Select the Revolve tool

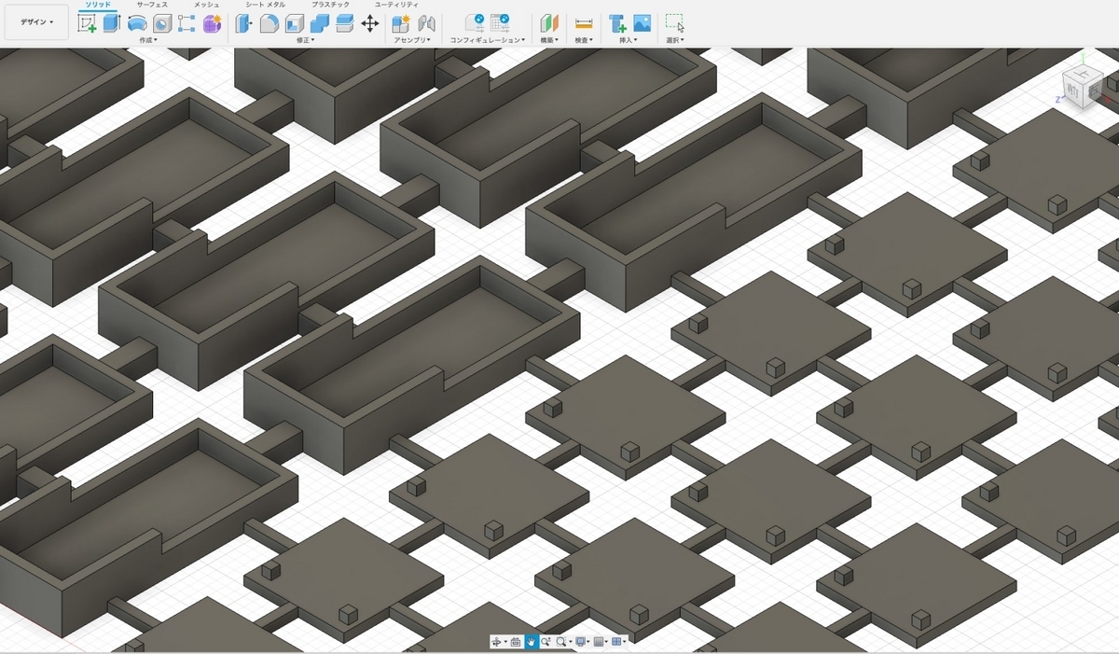click(136, 23)
